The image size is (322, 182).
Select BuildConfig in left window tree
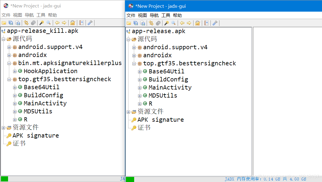tap(43, 95)
